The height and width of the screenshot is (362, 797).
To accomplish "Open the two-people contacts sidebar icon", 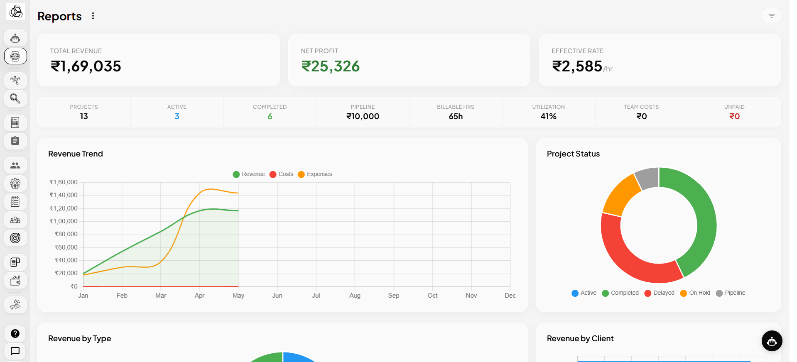I will (x=15, y=165).
